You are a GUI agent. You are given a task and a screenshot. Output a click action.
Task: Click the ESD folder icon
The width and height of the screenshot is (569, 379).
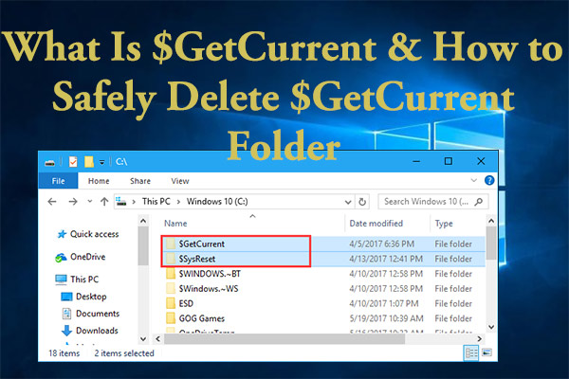[x=171, y=303]
